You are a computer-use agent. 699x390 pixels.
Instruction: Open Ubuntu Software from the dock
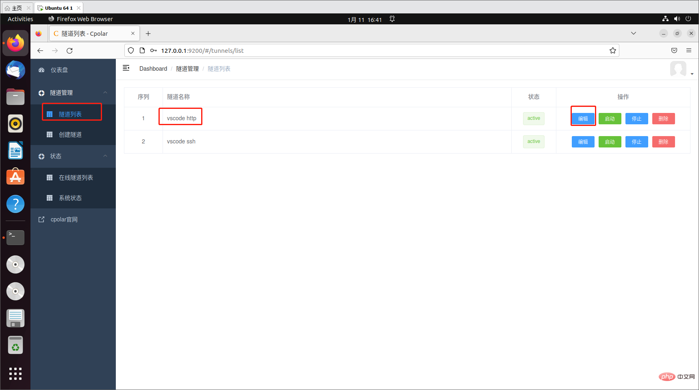(15, 177)
